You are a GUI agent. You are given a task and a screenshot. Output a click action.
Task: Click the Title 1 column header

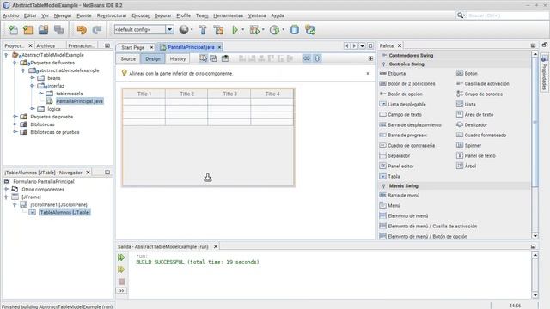pos(144,94)
